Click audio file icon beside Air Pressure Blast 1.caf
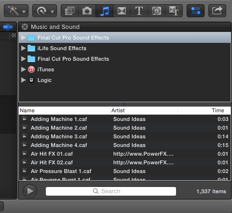Viewport: 232px width, 213px height. pyautogui.click(x=25, y=171)
